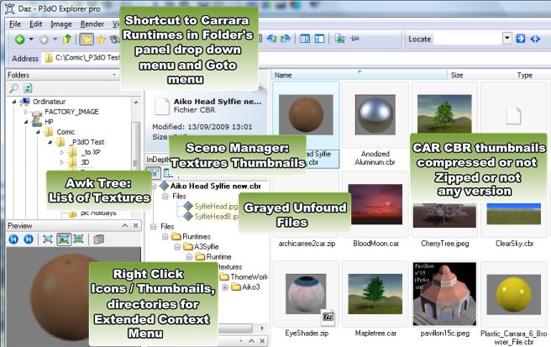Expand the _to XP folder
Screen dimensions: 551x347
point(62,152)
